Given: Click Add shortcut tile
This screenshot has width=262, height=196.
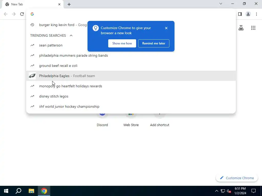Looking at the screenshot, I should (x=160, y=125).
